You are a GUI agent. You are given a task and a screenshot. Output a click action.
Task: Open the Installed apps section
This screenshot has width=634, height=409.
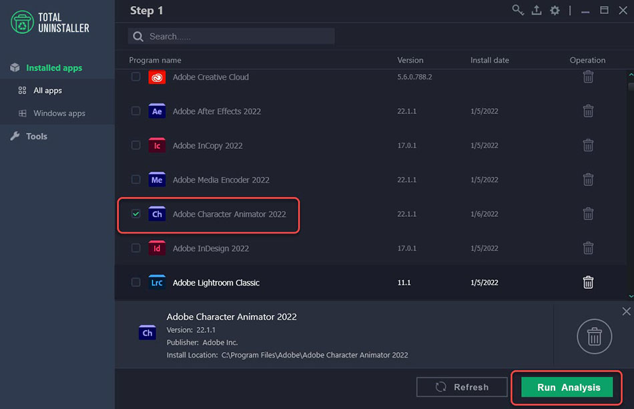pos(54,68)
